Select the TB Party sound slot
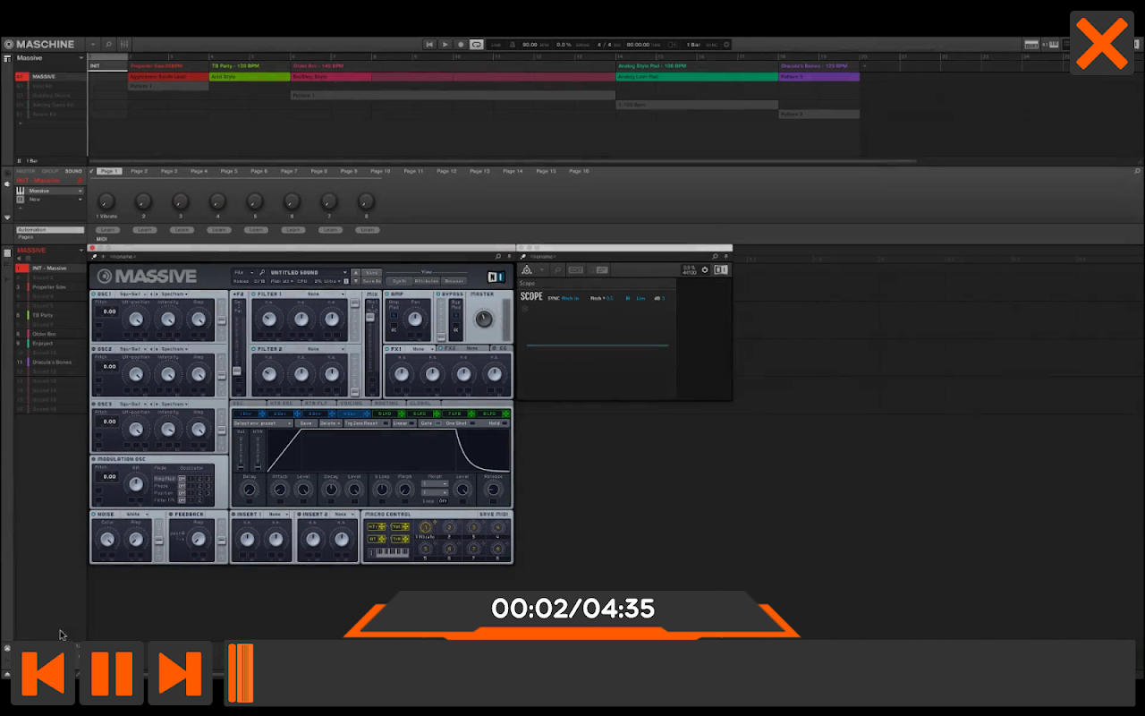The width and height of the screenshot is (1145, 716). click(50, 315)
